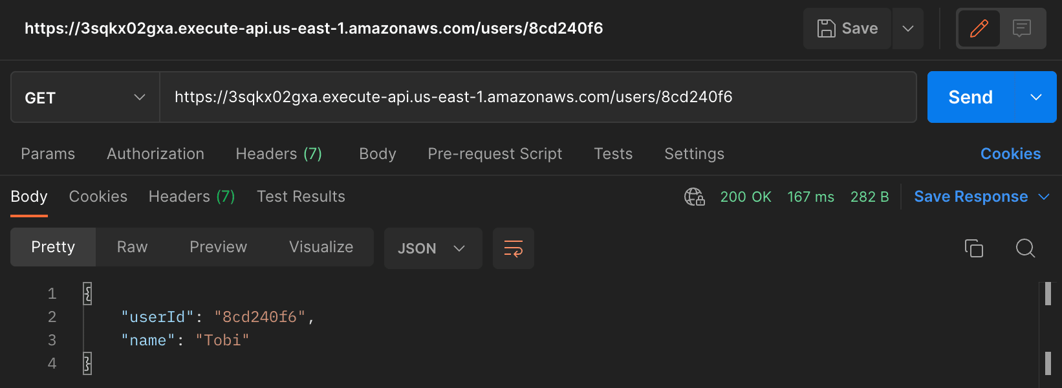This screenshot has width=1062, height=388.
Task: Open the GET method dropdown
Action: 85,98
